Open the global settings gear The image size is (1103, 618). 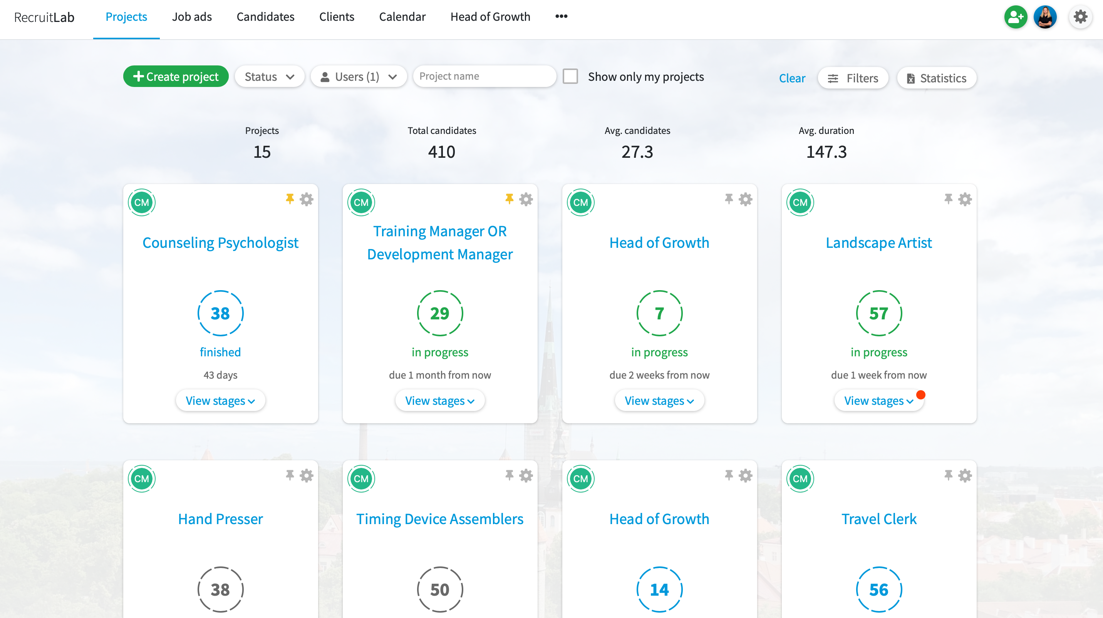pos(1080,17)
